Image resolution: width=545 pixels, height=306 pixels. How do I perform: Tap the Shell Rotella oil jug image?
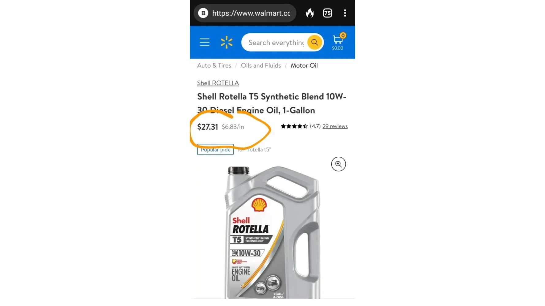point(272,232)
